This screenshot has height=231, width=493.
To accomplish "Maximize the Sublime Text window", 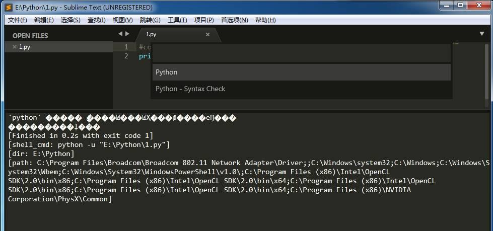I will tap(460, 6).
